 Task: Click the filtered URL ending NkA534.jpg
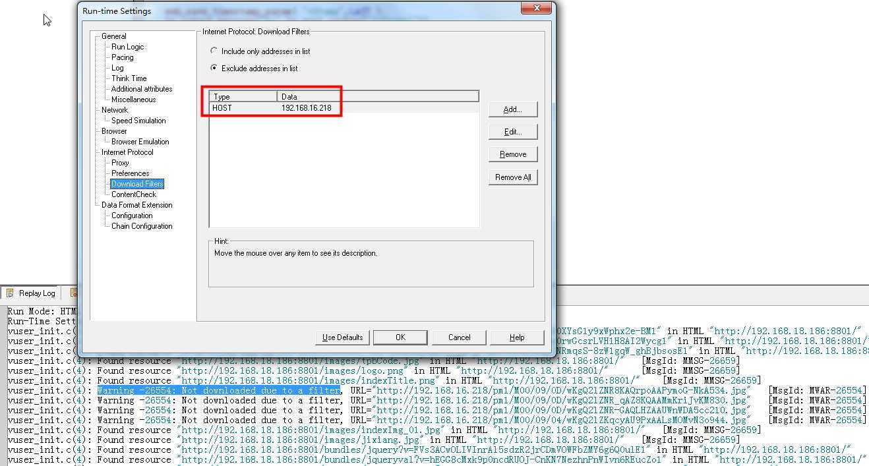(x=561, y=390)
